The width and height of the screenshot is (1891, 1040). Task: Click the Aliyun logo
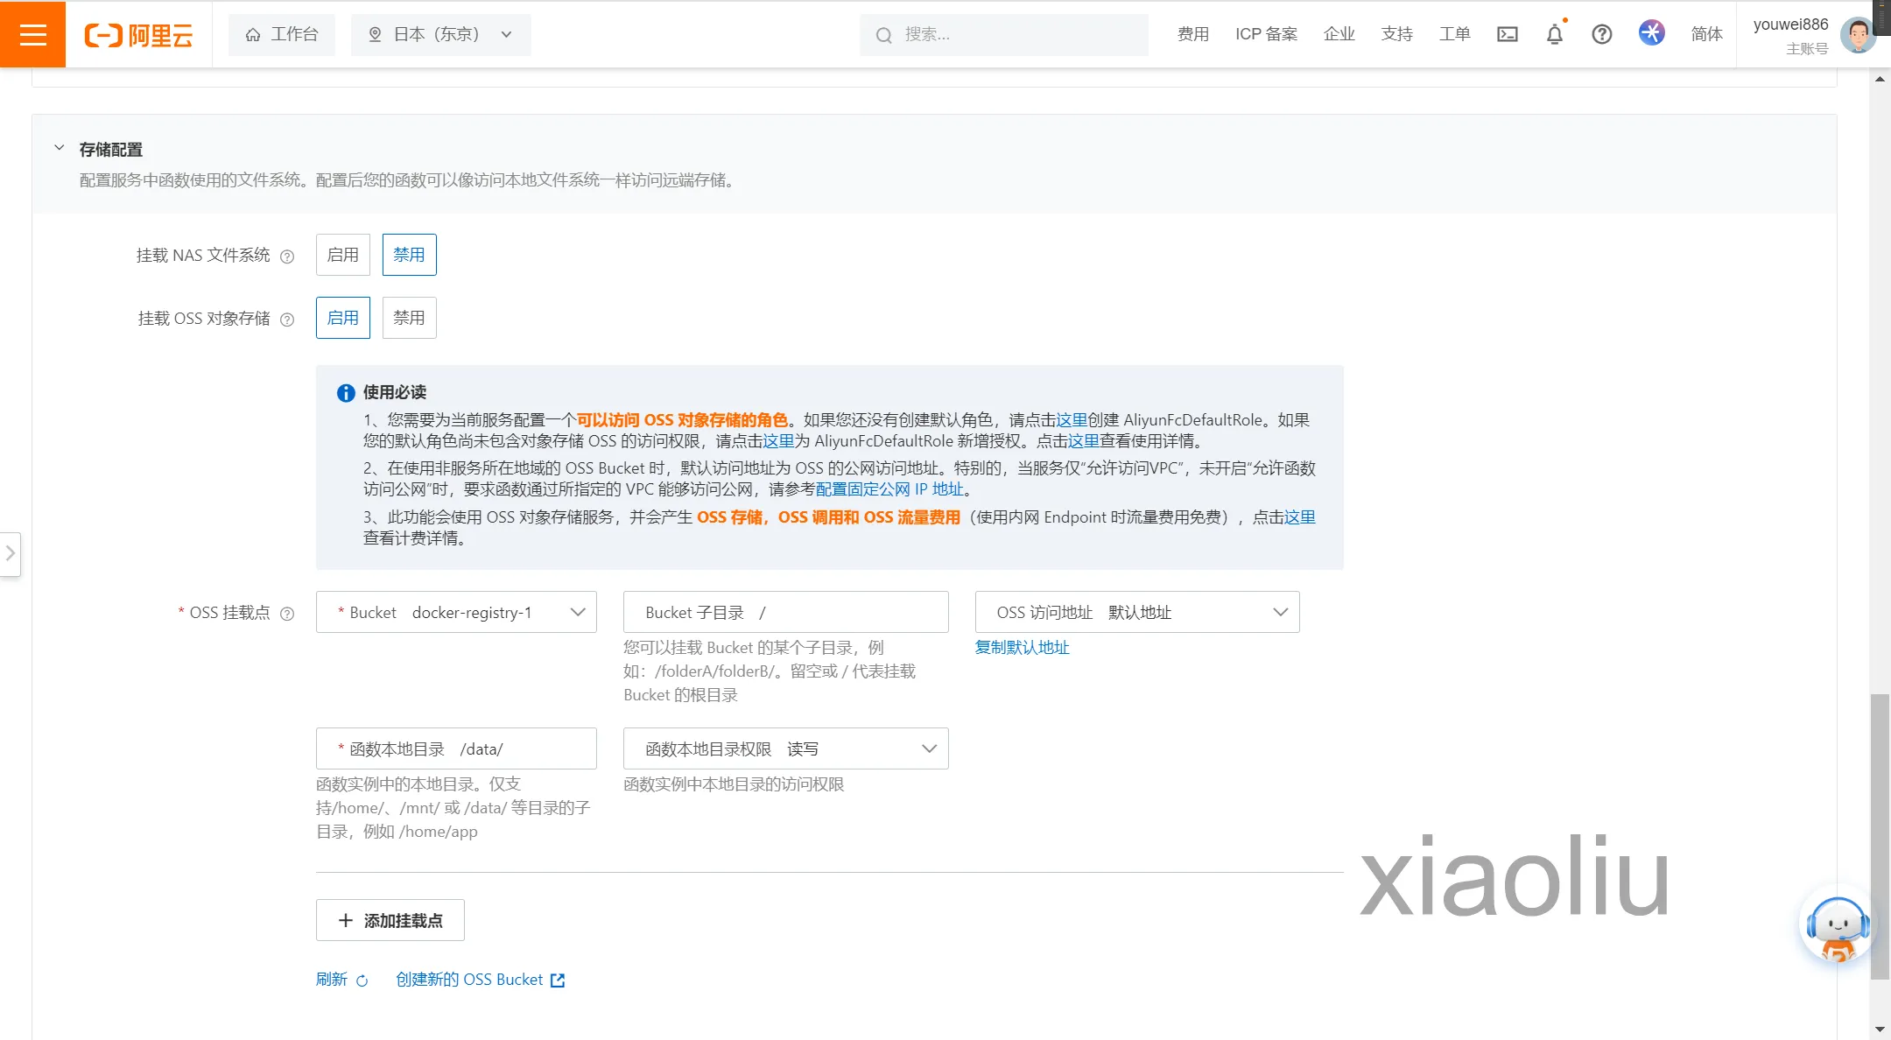click(138, 35)
